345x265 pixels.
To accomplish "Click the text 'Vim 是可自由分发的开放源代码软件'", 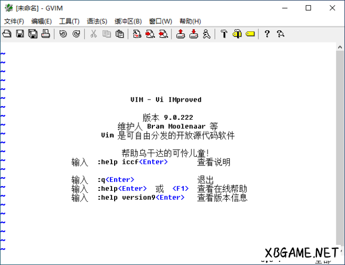I will (168, 135).
